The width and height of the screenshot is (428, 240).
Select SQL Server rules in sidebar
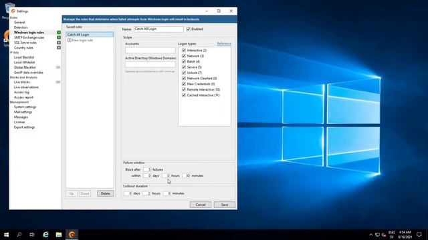[x=25, y=43]
